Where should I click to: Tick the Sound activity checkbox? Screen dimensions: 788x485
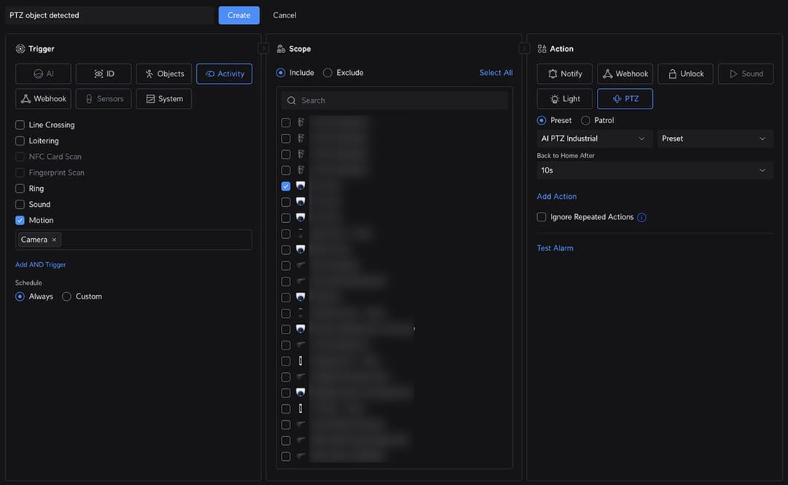click(20, 205)
